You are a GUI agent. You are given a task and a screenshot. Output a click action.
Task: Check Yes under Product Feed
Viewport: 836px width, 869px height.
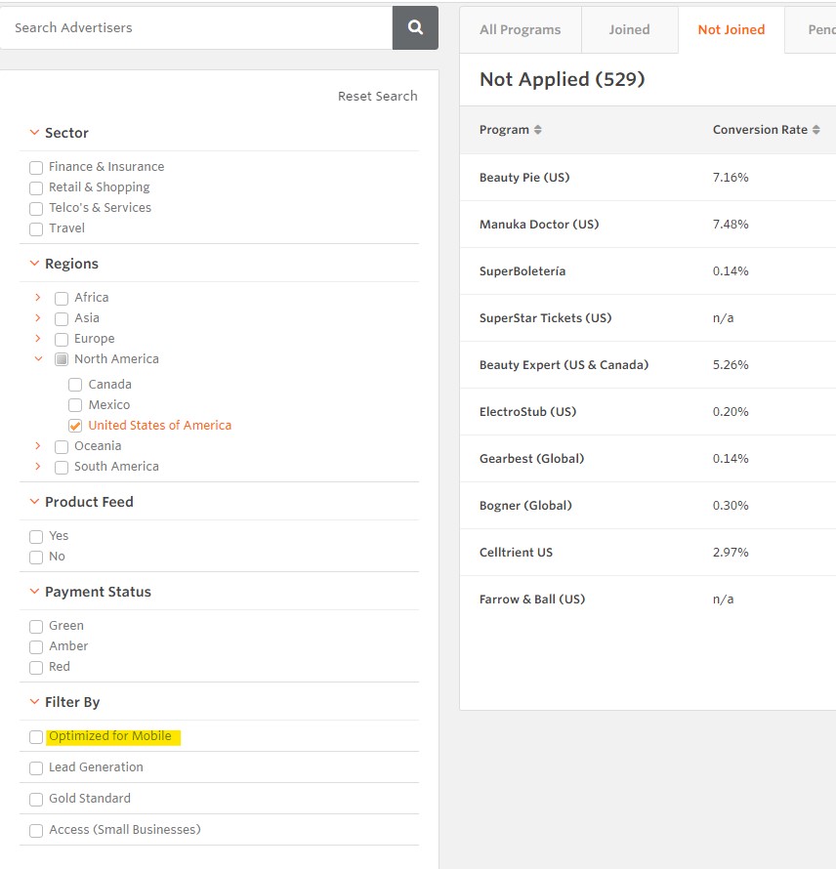[36, 537]
